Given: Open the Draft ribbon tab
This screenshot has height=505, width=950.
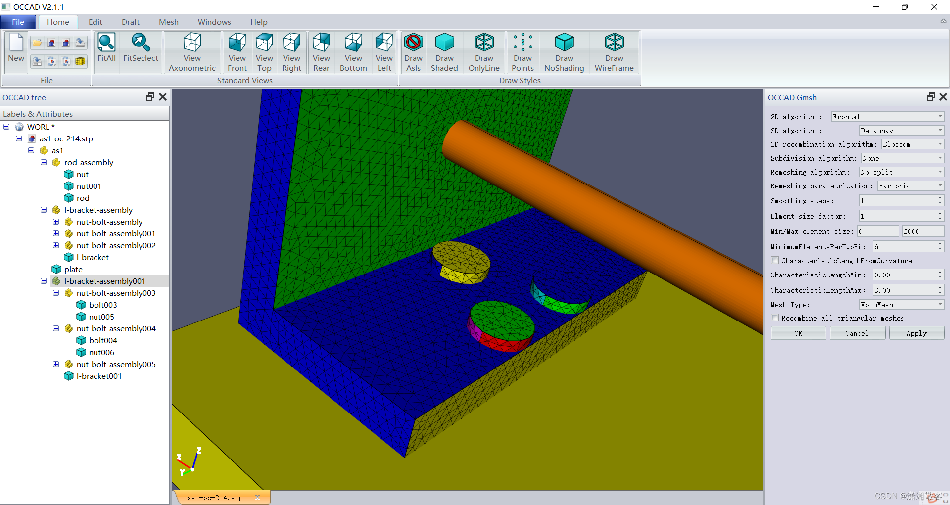Looking at the screenshot, I should click(x=130, y=22).
